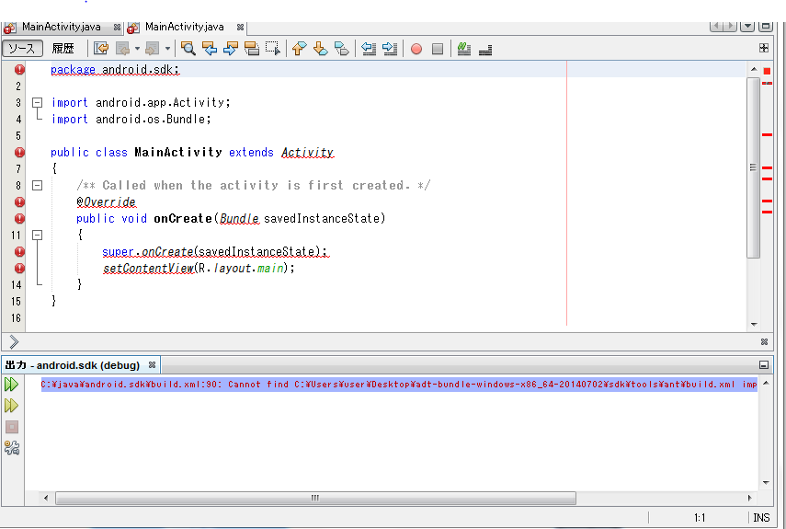Error glyph on package line 1
The image size is (786, 529).
[x=19, y=69]
